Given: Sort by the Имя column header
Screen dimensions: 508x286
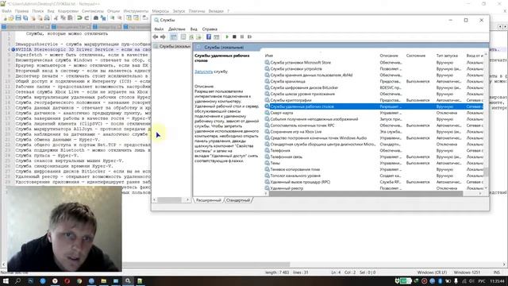Looking at the screenshot, I should (269, 56).
